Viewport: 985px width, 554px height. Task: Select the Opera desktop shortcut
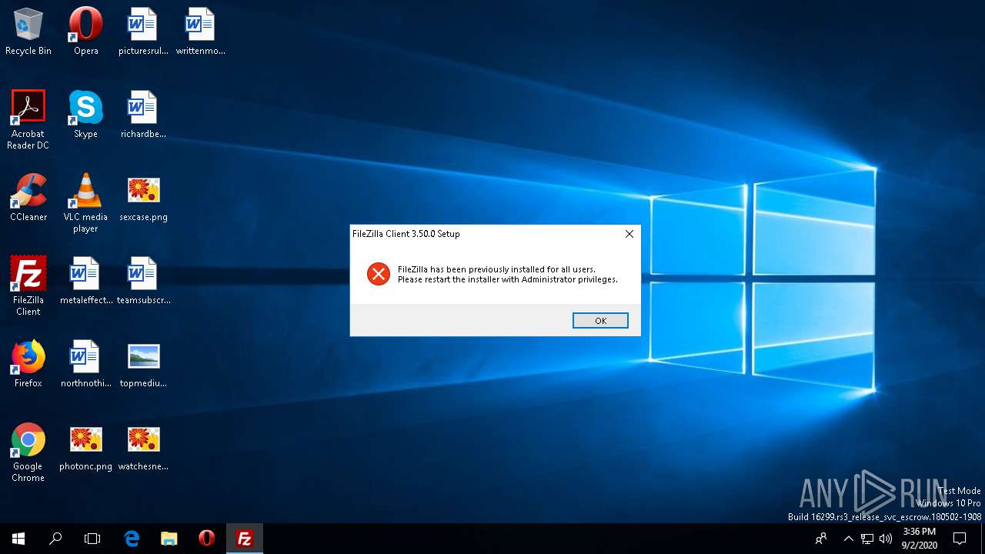pos(85,32)
